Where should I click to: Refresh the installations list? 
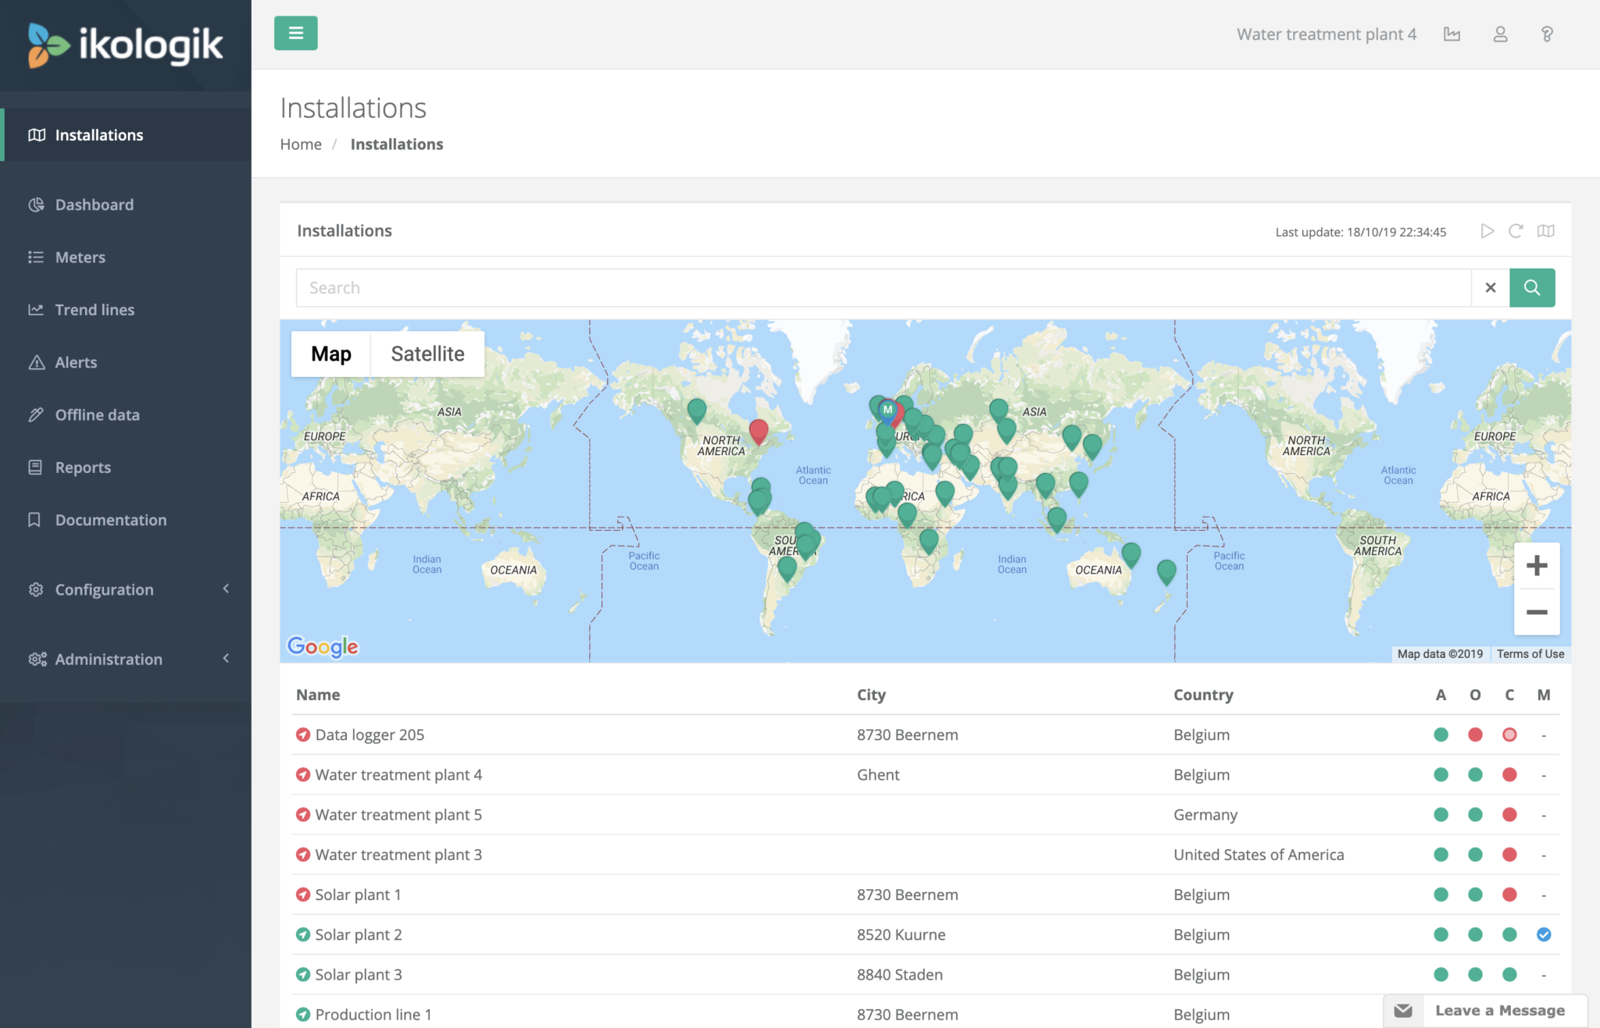click(x=1516, y=231)
